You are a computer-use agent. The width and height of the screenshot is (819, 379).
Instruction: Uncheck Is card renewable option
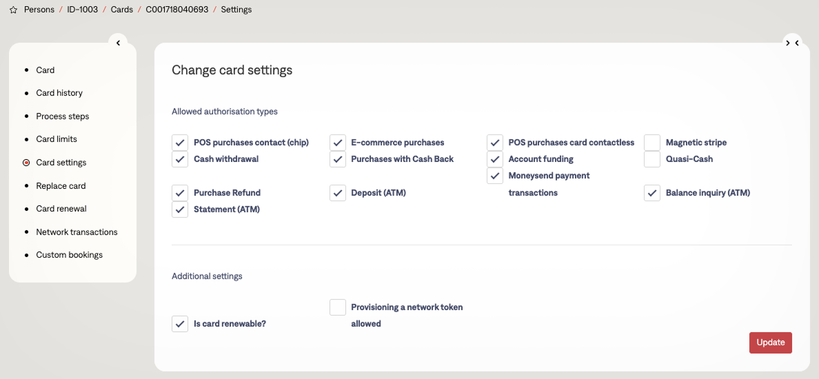click(180, 324)
